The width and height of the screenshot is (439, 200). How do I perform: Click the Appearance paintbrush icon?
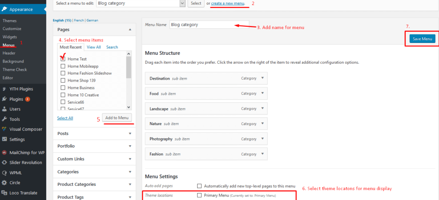tap(4, 9)
